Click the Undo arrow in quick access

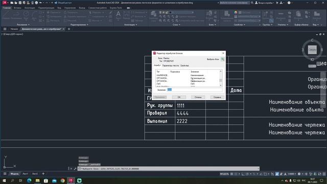(41, 3)
